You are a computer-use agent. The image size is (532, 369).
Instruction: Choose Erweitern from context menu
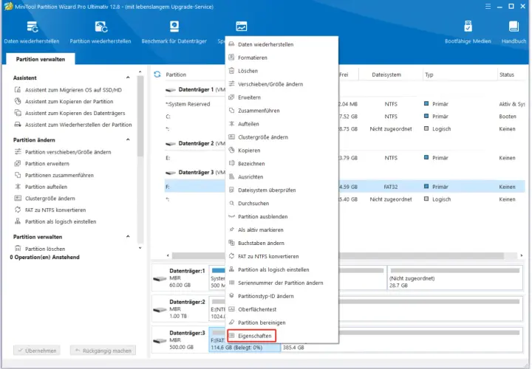click(x=282, y=97)
